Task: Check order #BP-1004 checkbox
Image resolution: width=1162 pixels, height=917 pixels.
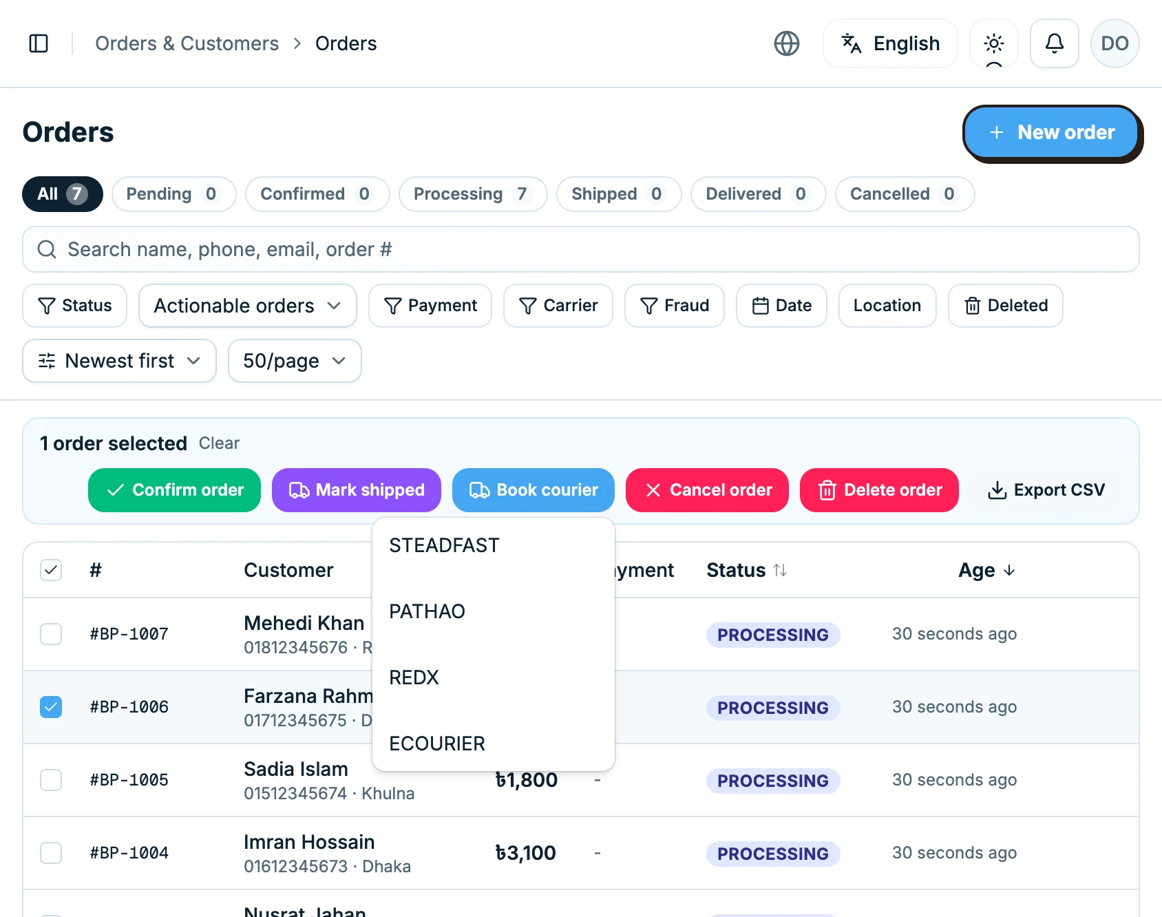Action: click(x=51, y=853)
